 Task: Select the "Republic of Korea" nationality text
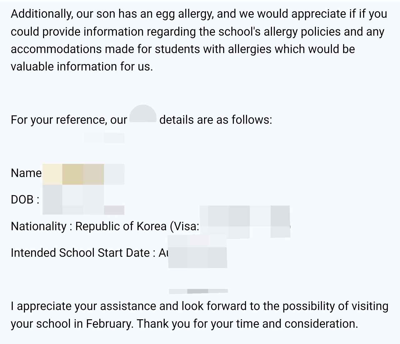click(x=121, y=226)
